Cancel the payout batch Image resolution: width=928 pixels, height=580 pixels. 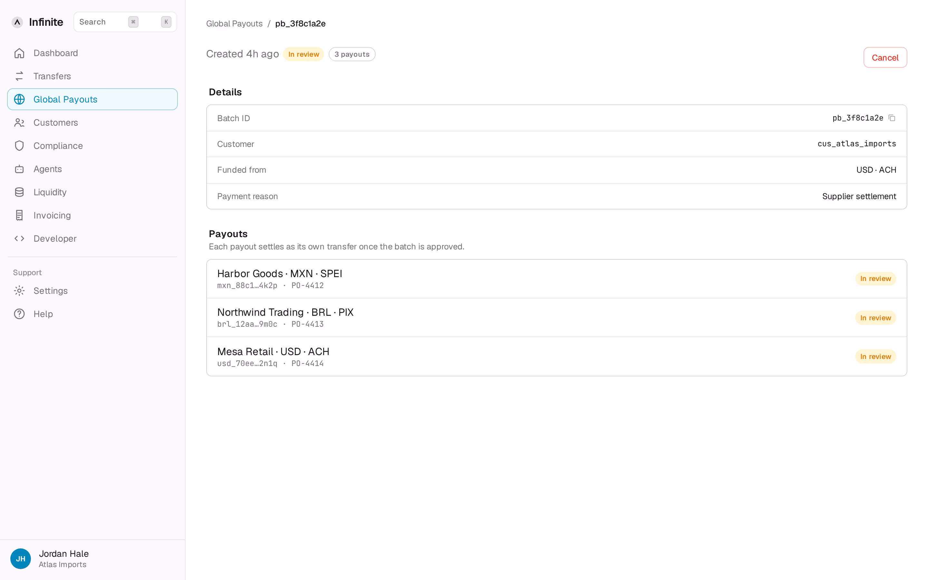[885, 58]
